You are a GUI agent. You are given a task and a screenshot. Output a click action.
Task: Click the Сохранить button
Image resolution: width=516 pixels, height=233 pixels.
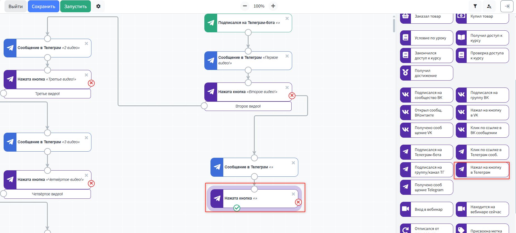43,6
